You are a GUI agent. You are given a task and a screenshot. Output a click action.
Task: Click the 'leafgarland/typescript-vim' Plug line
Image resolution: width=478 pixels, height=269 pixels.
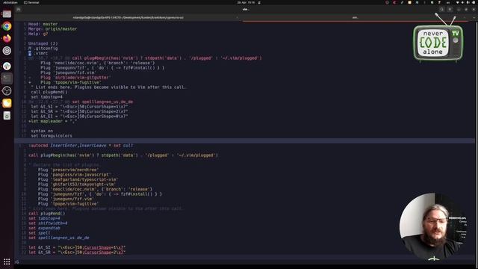coord(78,179)
